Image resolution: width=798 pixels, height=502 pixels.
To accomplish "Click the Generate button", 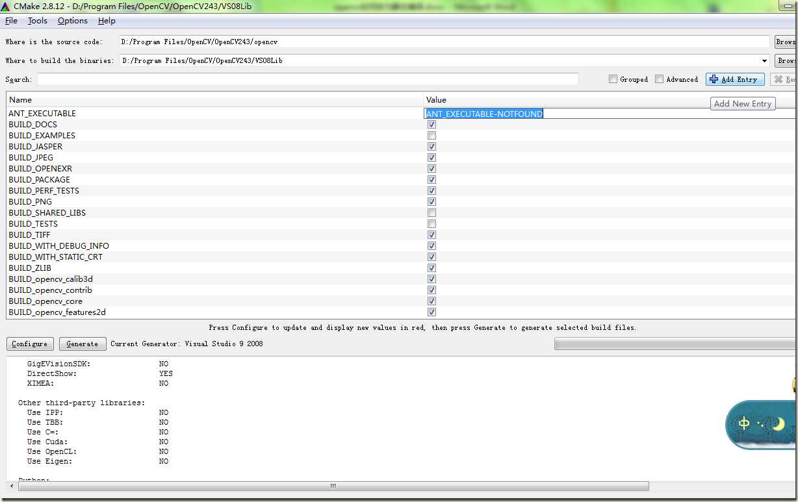I will coord(83,344).
